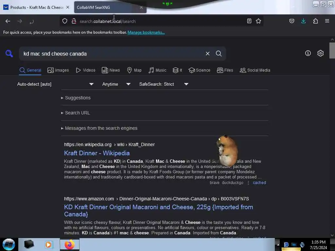The height and width of the screenshot is (251, 335).
Task: Open the Windows Start orb
Action: 9,244
